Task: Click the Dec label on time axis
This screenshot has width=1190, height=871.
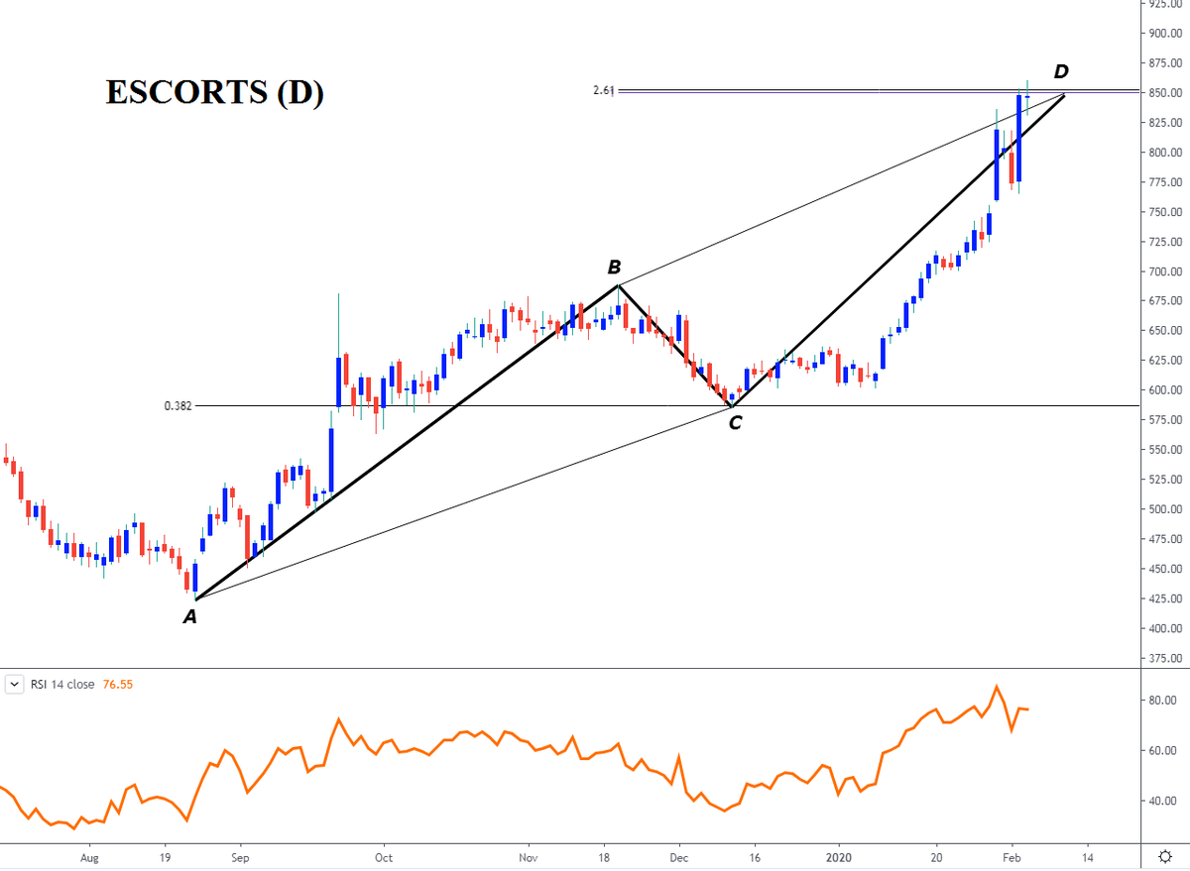Action: [x=679, y=856]
